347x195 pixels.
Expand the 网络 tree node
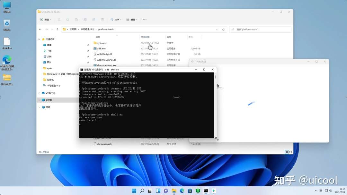[x=39, y=107]
